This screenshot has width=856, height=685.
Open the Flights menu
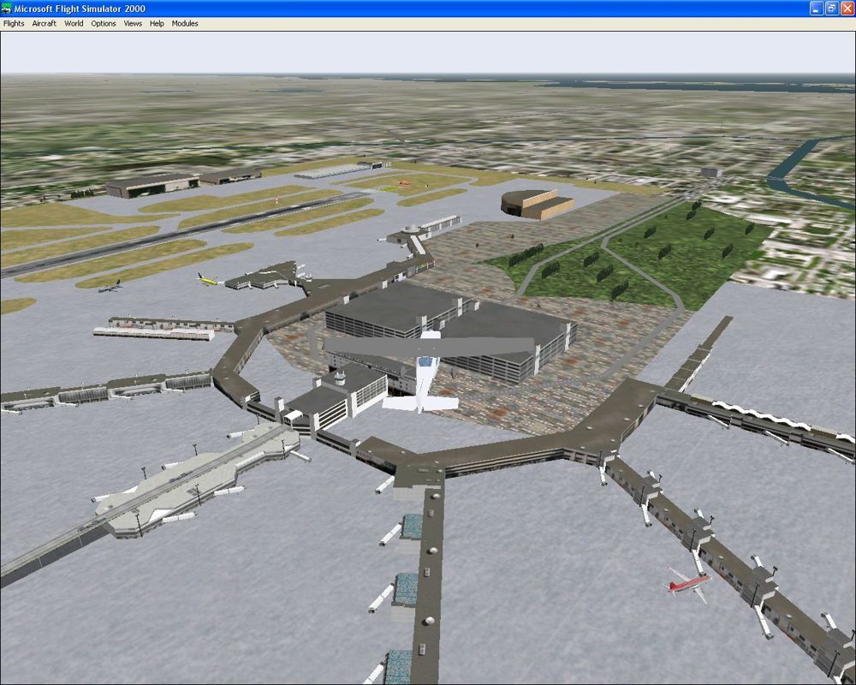tap(14, 23)
